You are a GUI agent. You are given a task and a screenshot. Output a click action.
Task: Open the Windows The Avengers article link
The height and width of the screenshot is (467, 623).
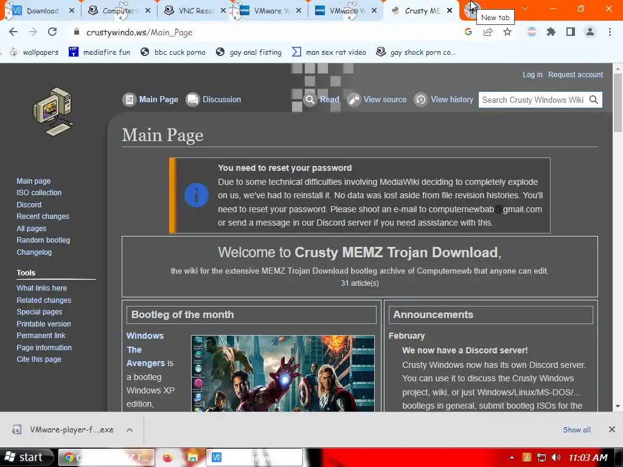[x=145, y=350]
